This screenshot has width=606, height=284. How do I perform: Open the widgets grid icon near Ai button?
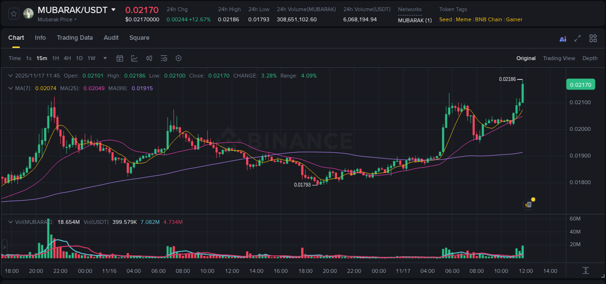tap(593, 38)
